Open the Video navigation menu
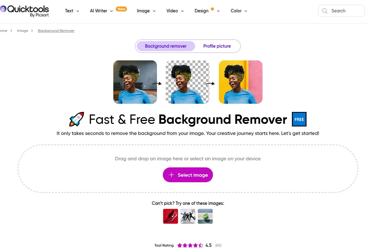Screen dimensions: 369x250 pyautogui.click(x=175, y=11)
